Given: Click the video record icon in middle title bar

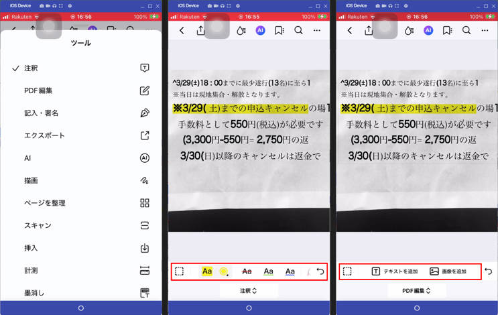Looking at the screenshot, I should pos(216,6).
